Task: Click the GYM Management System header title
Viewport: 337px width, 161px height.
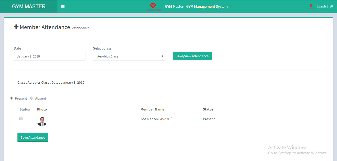Action: coord(196,6)
